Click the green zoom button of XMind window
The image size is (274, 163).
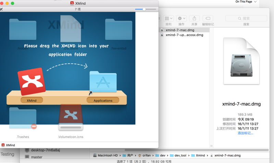[x=12, y=3]
